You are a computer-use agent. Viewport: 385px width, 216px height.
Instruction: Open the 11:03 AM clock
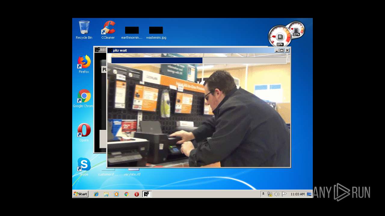click(x=297, y=194)
